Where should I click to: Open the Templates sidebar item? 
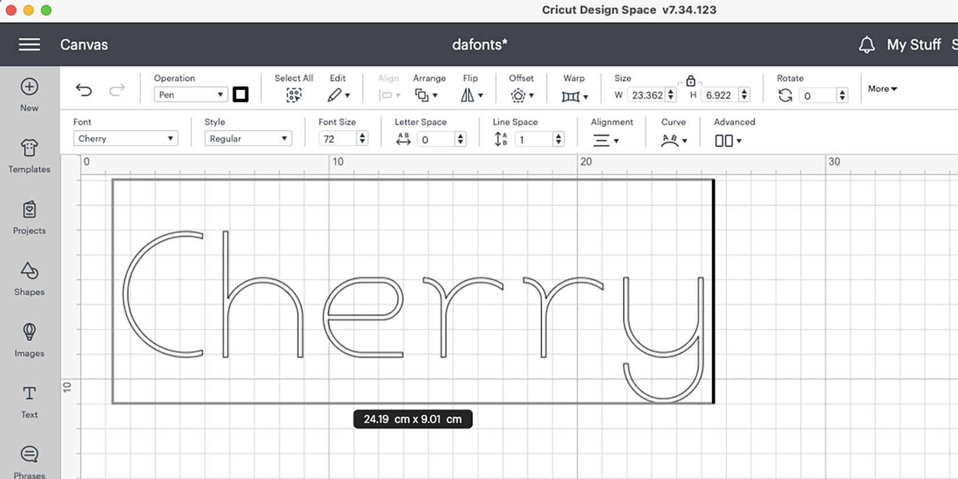29,156
